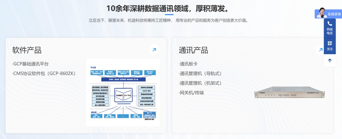Screen dimensions: 342x139
Task: Open 通讯管理机（导轨式）link
Action: (200, 73)
